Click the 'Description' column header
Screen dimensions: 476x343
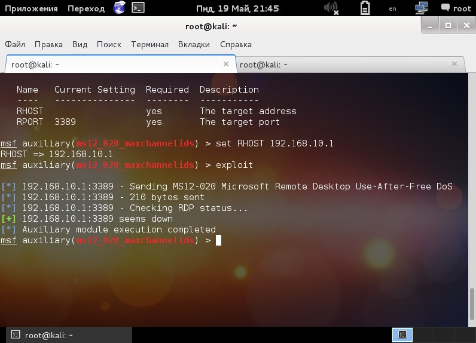point(229,90)
